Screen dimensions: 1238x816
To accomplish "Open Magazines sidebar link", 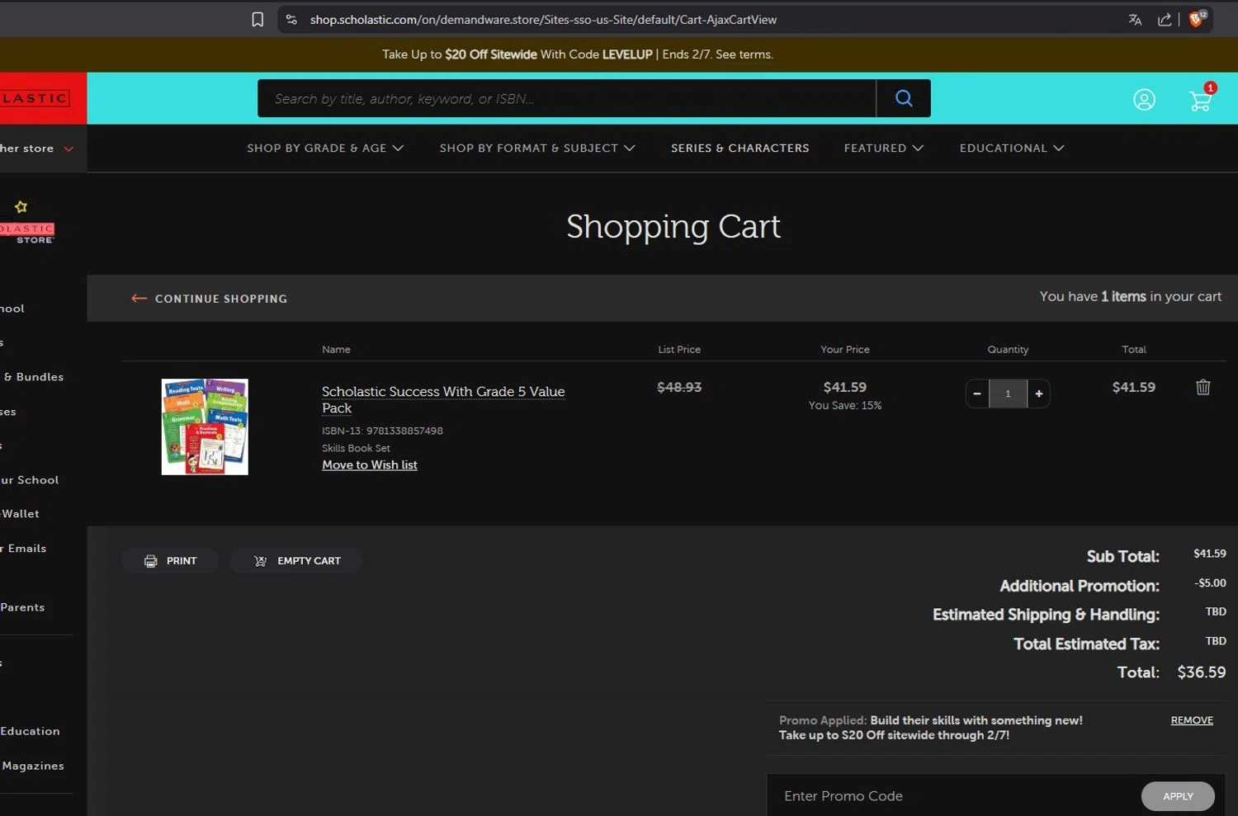I will tap(32, 766).
